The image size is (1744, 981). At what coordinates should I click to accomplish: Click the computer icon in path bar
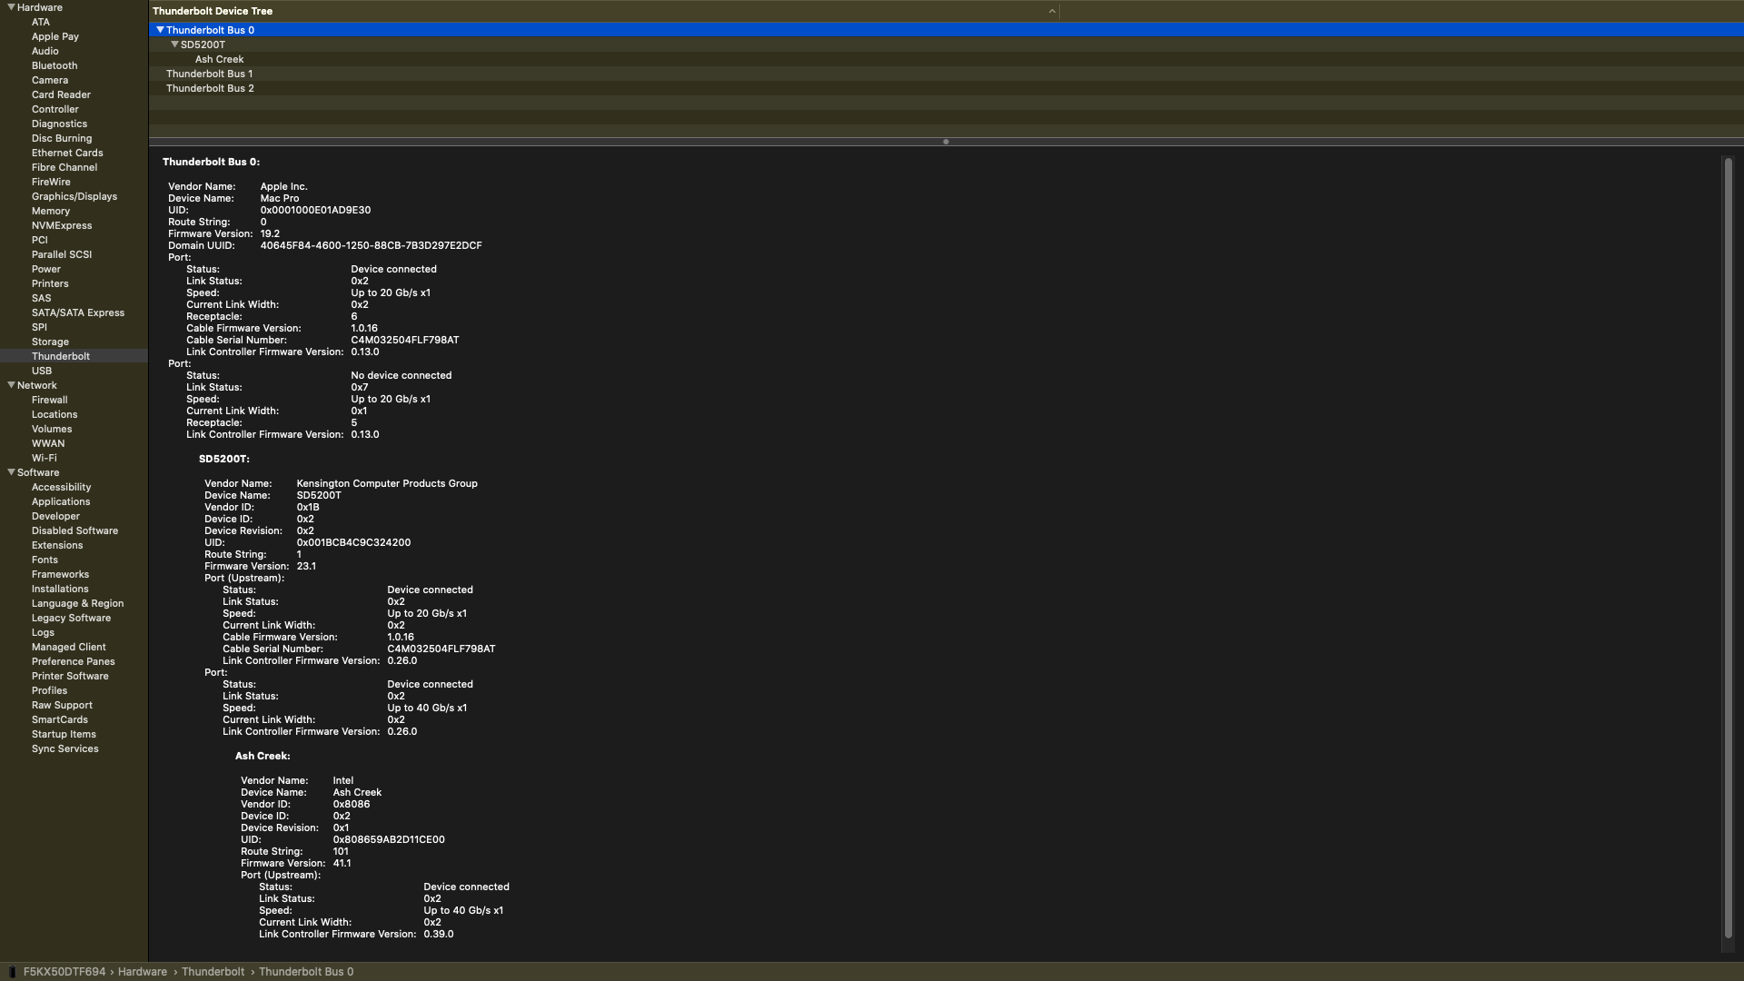click(12, 972)
